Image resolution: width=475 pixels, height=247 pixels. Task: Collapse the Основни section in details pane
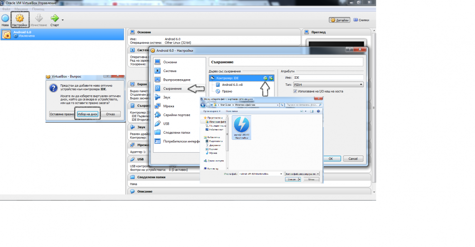(214, 32)
